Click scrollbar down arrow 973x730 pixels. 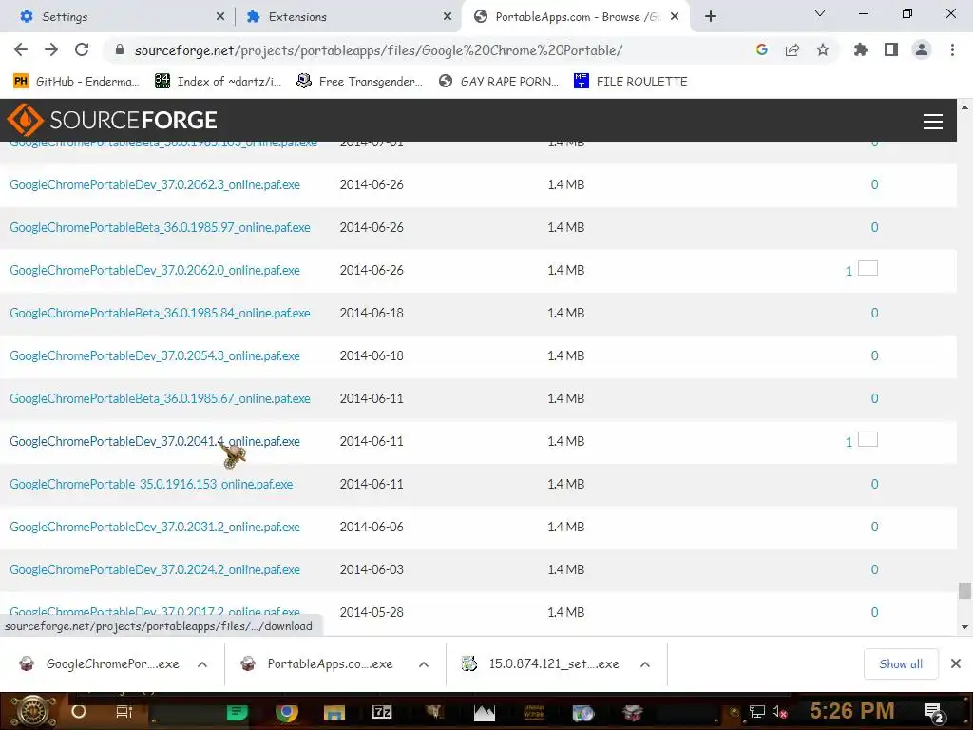(964, 627)
